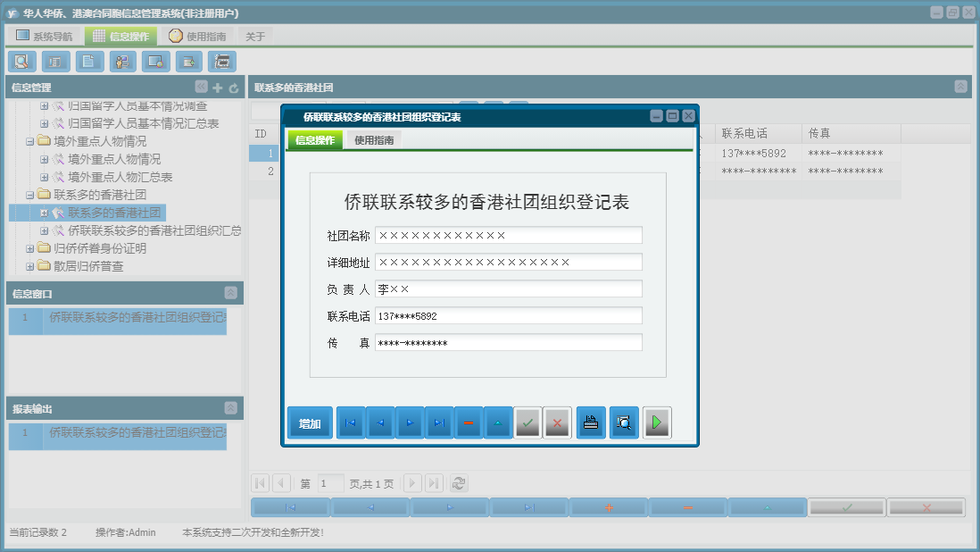Expand the 境外重点人物汇总表 node

click(x=45, y=177)
